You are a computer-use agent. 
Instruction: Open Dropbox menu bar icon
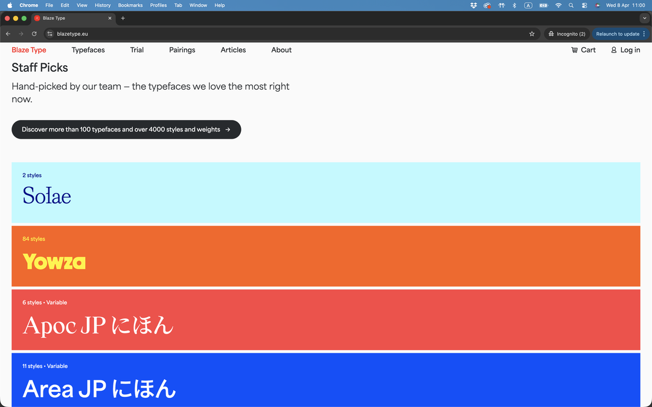(x=474, y=5)
